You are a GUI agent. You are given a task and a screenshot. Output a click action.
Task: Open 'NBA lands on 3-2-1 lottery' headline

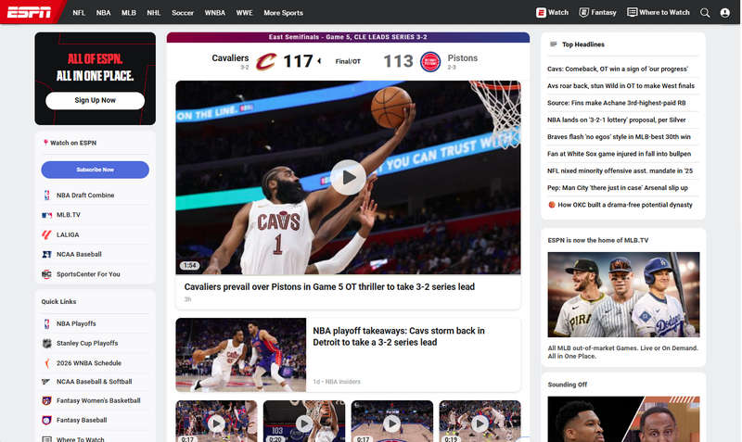pos(616,120)
